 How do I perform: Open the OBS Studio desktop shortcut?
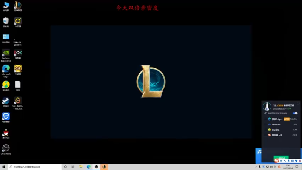pos(6,150)
